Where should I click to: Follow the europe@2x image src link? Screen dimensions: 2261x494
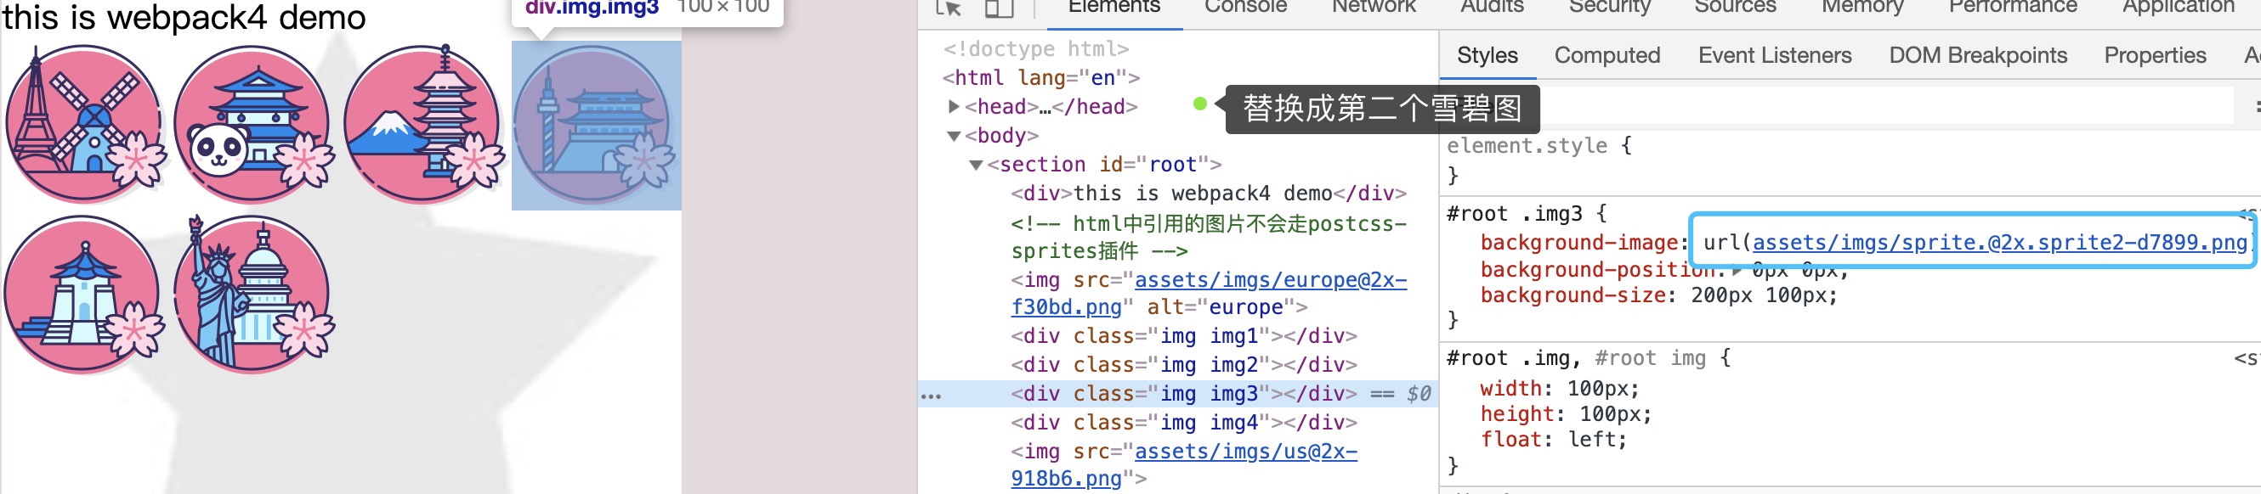pos(1270,280)
